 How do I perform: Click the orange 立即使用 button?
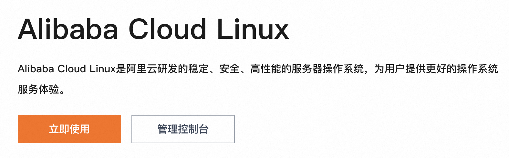(69, 129)
